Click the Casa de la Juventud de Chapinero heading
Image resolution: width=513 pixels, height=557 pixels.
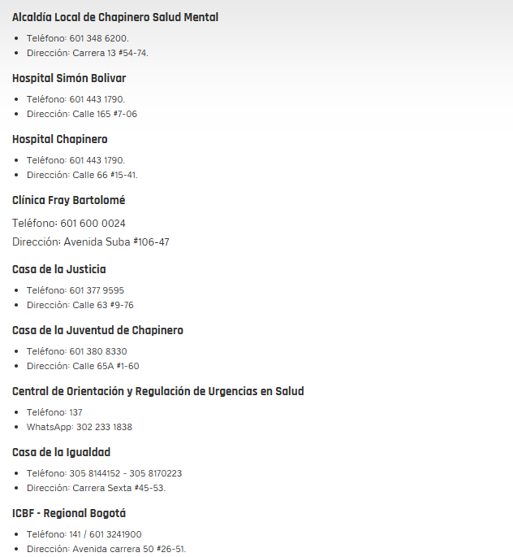pos(98,330)
